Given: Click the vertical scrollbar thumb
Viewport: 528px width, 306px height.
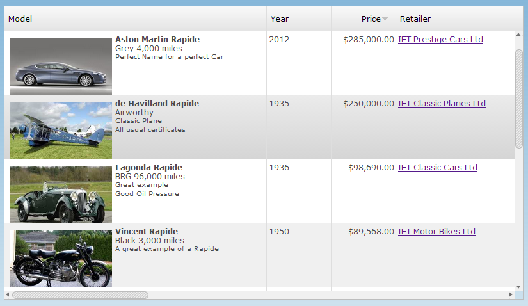Looking at the screenshot, I should (518, 99).
